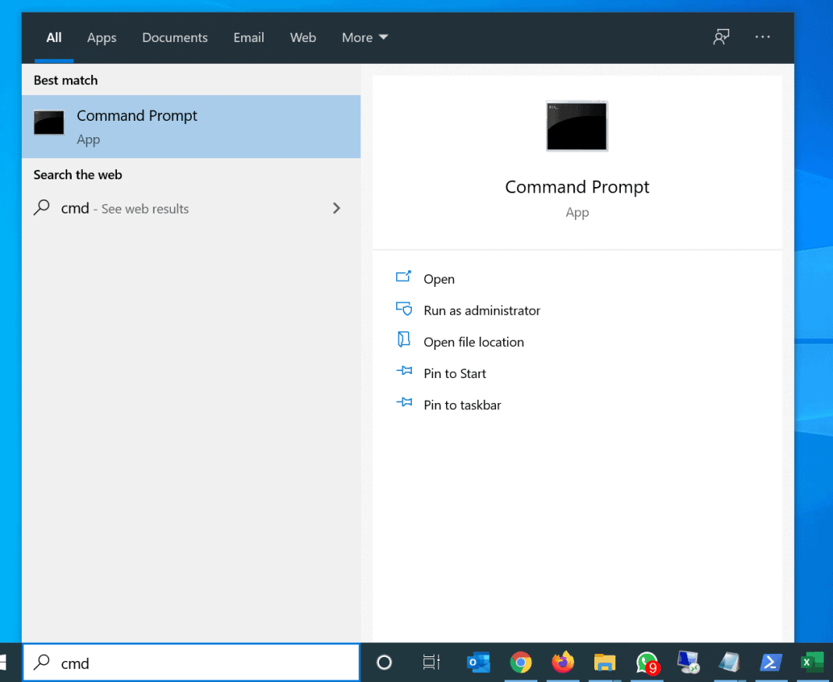Launch PowerShell from the taskbar

771,663
